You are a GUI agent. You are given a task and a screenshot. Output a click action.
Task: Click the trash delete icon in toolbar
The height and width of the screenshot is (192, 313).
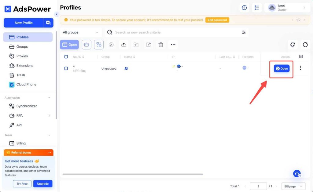tap(161, 45)
